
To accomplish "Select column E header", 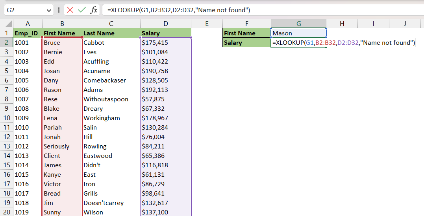I will 207,24.
